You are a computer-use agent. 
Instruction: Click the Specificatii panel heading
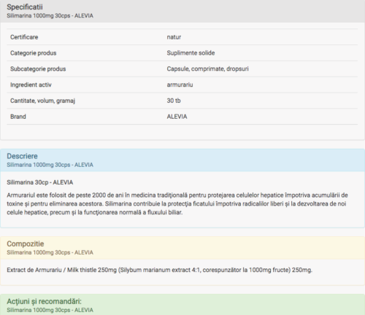pyautogui.click(x=25, y=7)
